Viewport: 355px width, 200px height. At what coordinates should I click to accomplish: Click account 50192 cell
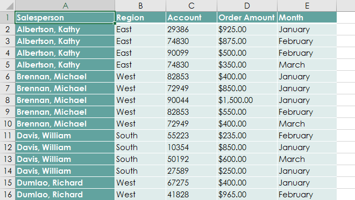click(191, 159)
